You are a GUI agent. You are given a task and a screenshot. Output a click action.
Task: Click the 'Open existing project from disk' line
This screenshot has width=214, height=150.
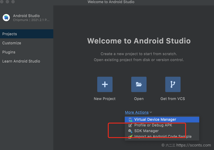(x=139, y=60)
